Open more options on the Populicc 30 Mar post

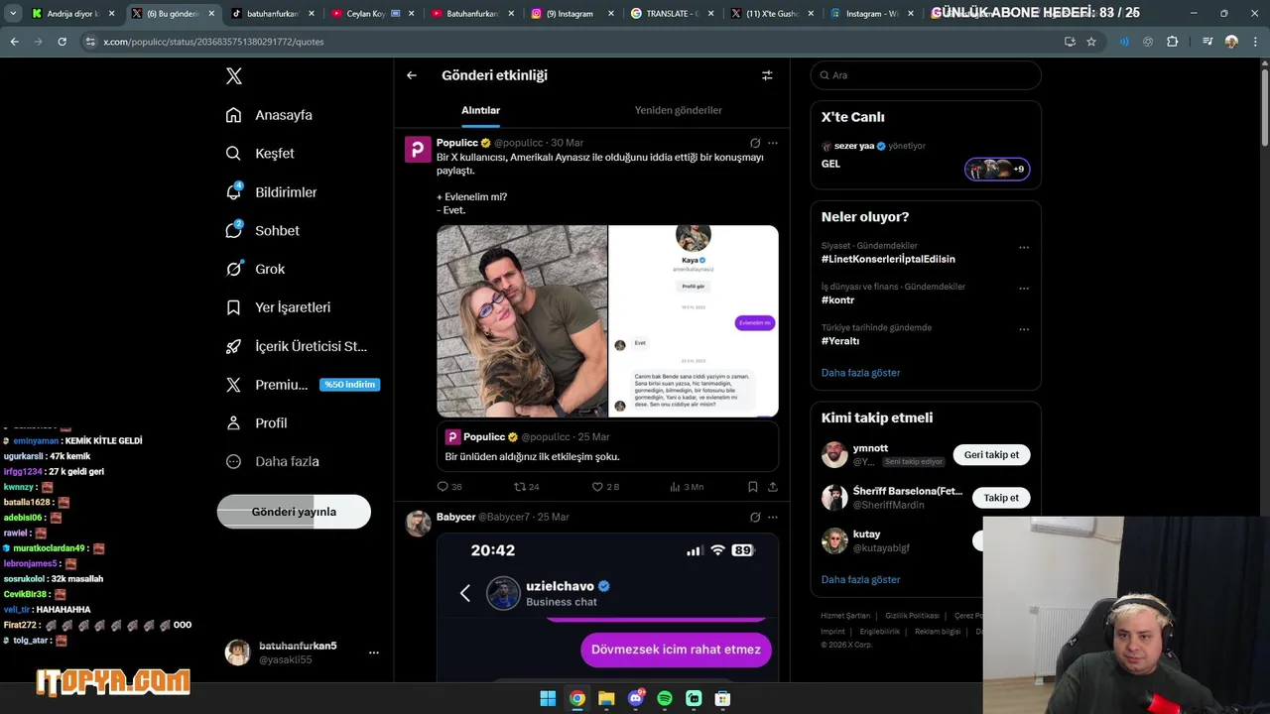773,143
